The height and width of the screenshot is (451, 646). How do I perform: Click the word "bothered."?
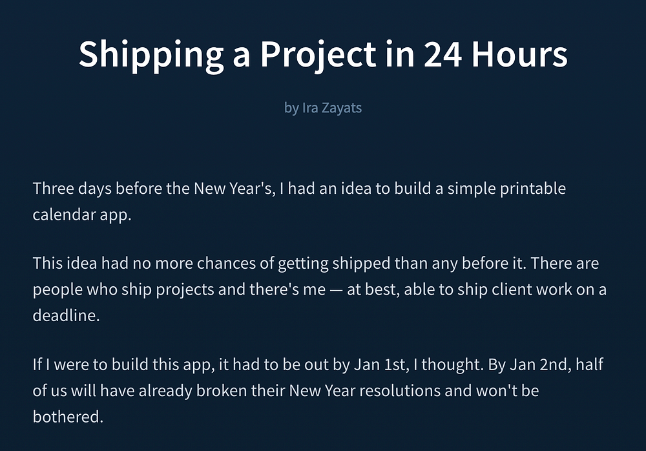pyautogui.click(x=68, y=415)
